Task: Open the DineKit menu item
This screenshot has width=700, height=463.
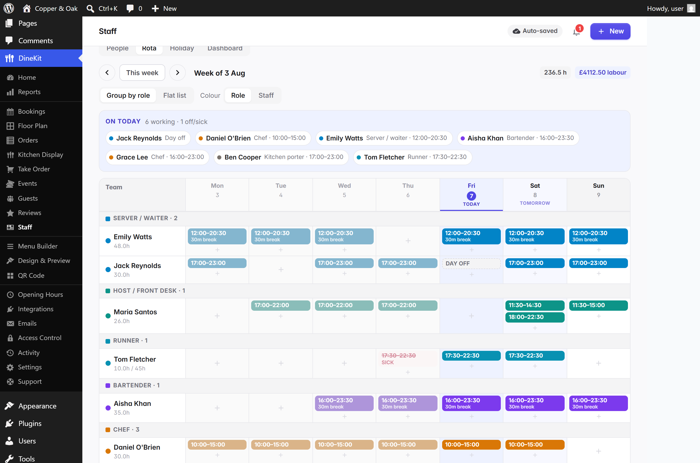Action: click(x=41, y=58)
